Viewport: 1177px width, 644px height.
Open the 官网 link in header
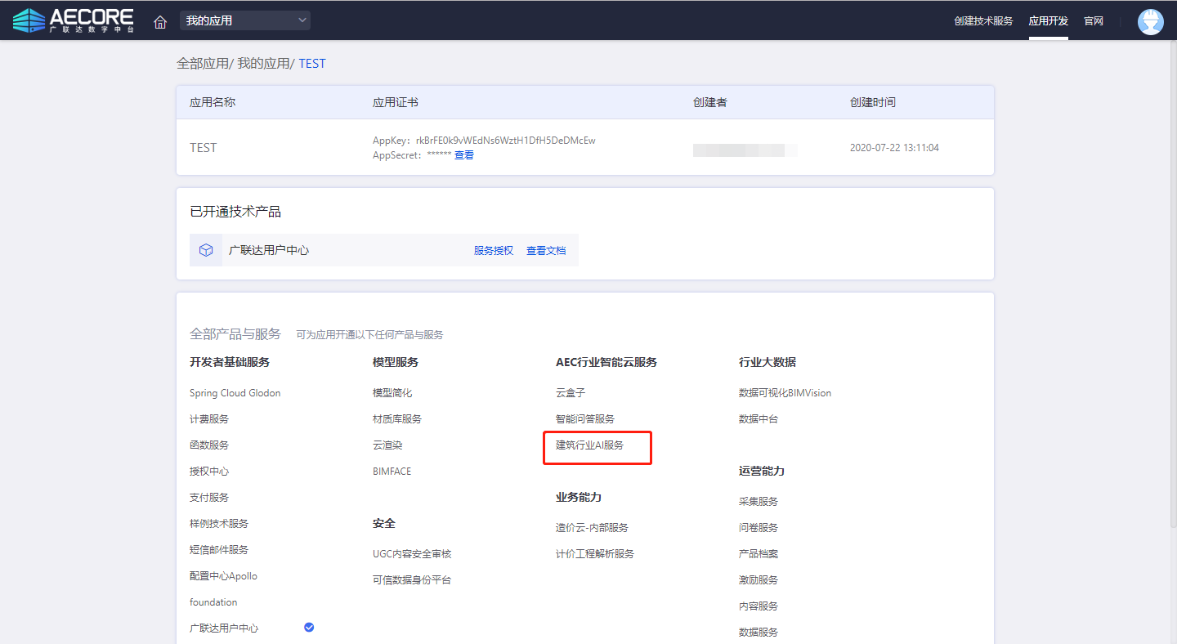[x=1093, y=21]
